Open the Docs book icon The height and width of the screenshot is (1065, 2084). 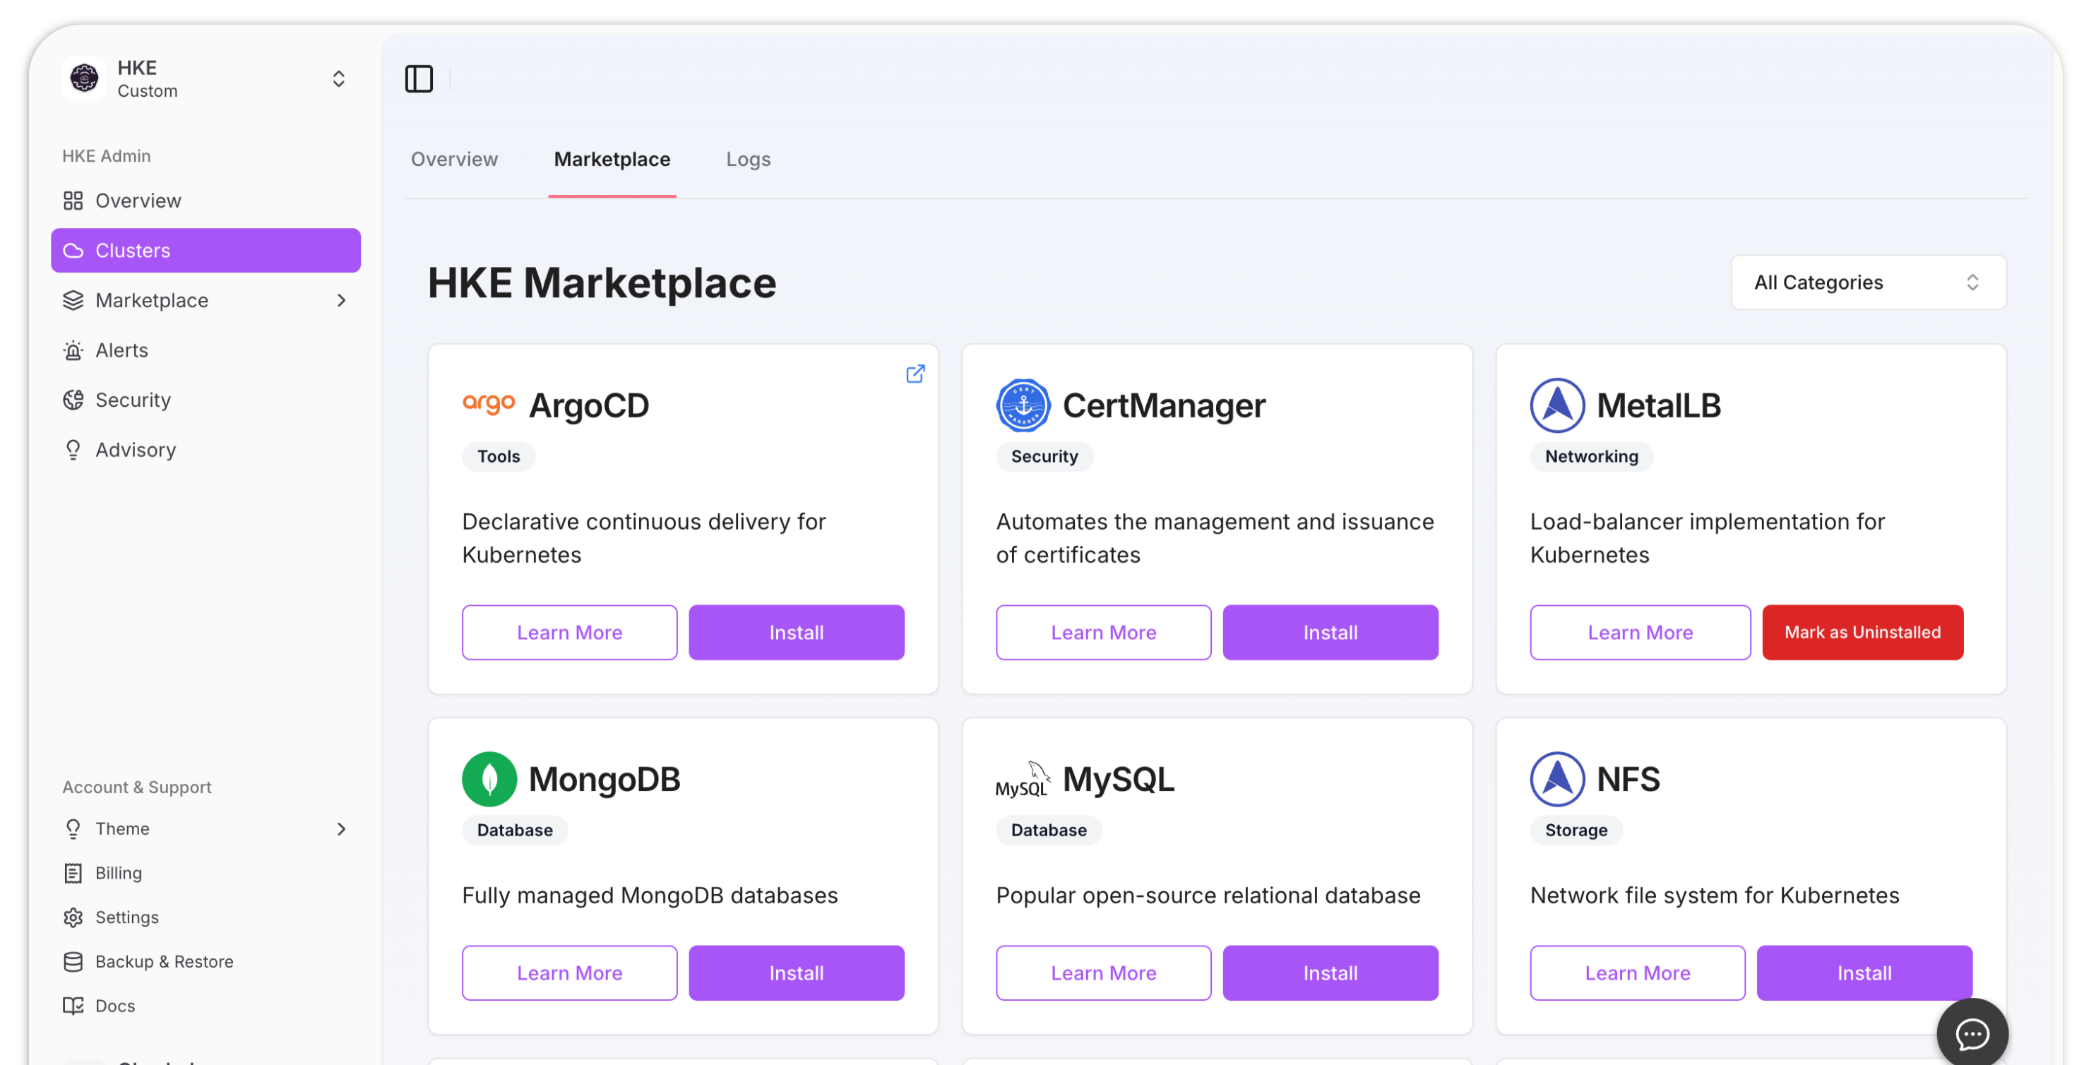73,1006
